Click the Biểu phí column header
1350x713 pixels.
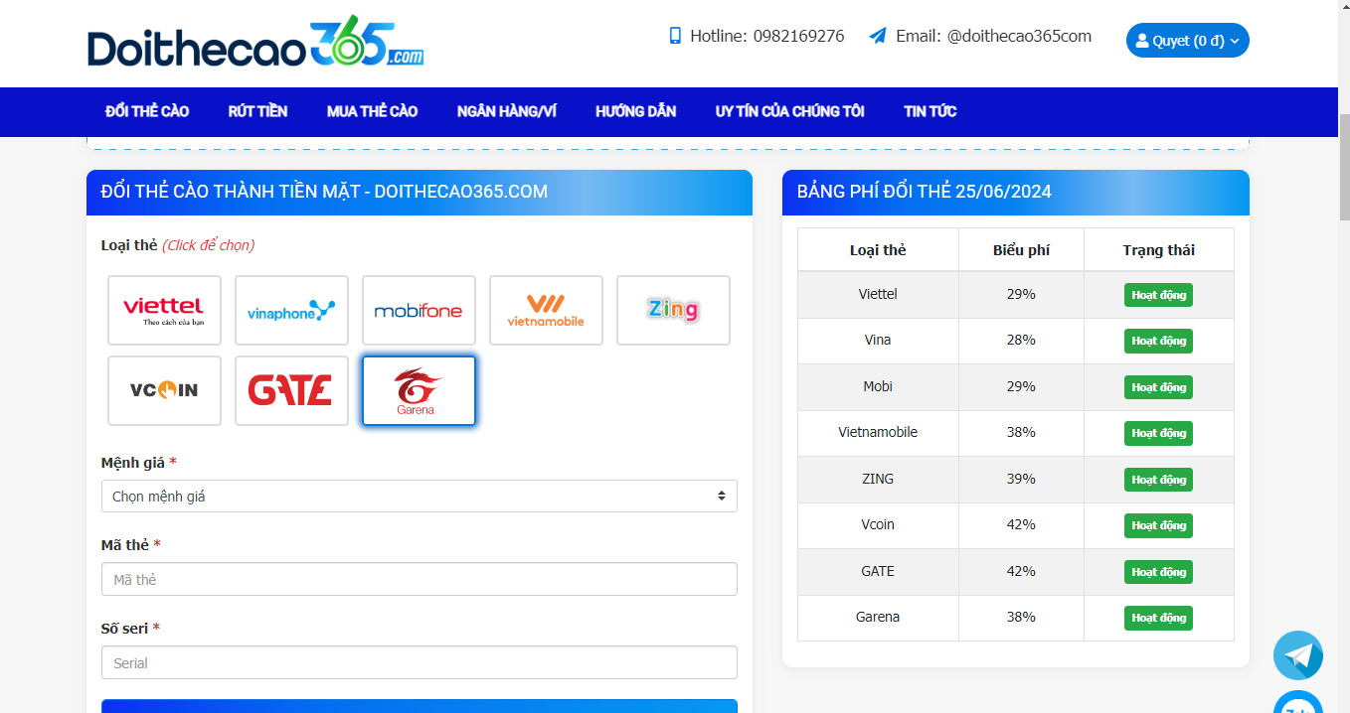click(x=1021, y=250)
